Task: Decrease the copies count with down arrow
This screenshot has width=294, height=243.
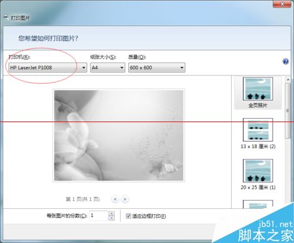Action: [112, 218]
